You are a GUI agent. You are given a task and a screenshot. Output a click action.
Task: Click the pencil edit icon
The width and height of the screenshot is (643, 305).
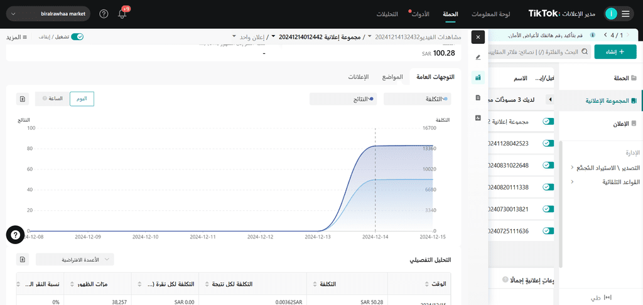point(478,57)
